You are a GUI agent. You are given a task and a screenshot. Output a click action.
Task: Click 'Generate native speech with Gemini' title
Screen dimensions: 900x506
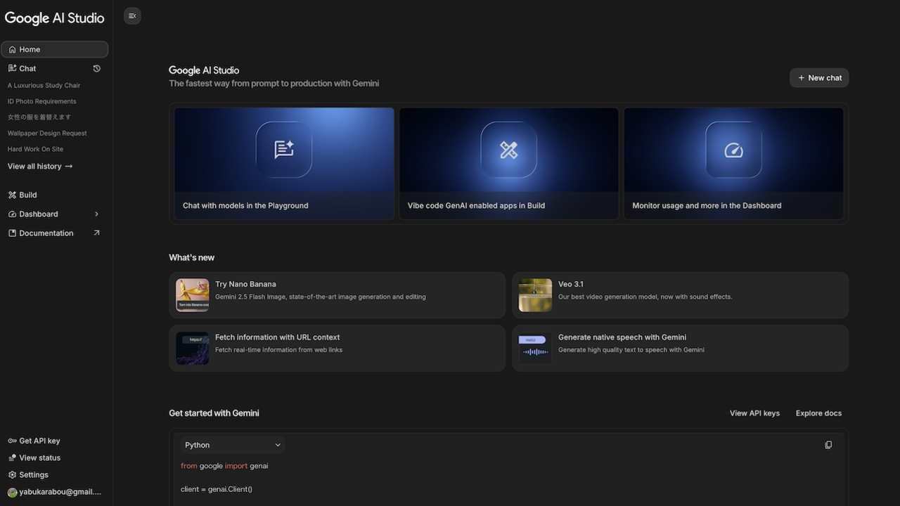tap(622, 337)
